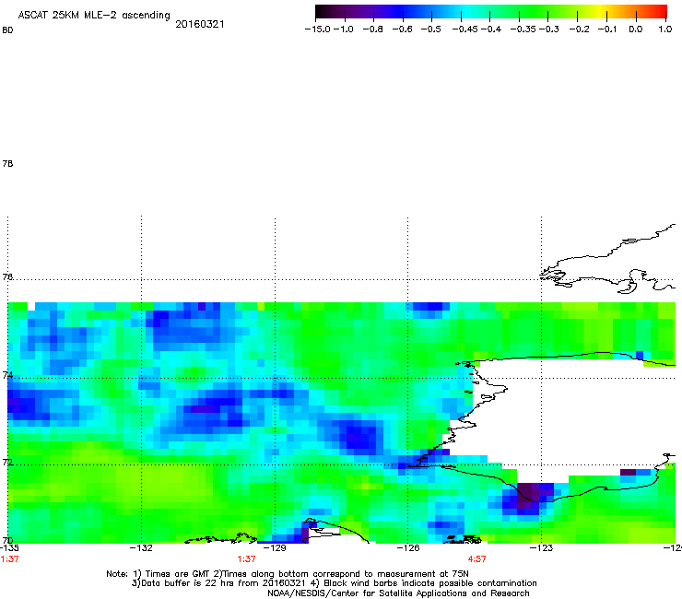The image size is (682, 599).
Task: Pick the -0.2 scale value
Action: [x=579, y=29]
